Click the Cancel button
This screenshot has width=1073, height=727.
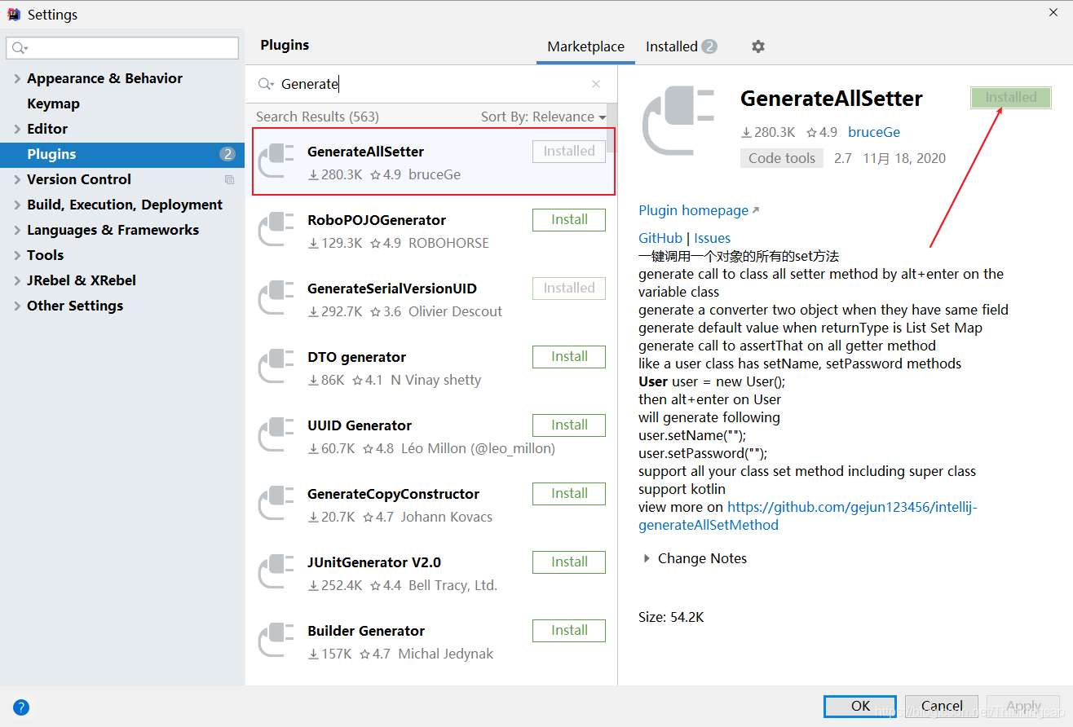[x=942, y=706]
